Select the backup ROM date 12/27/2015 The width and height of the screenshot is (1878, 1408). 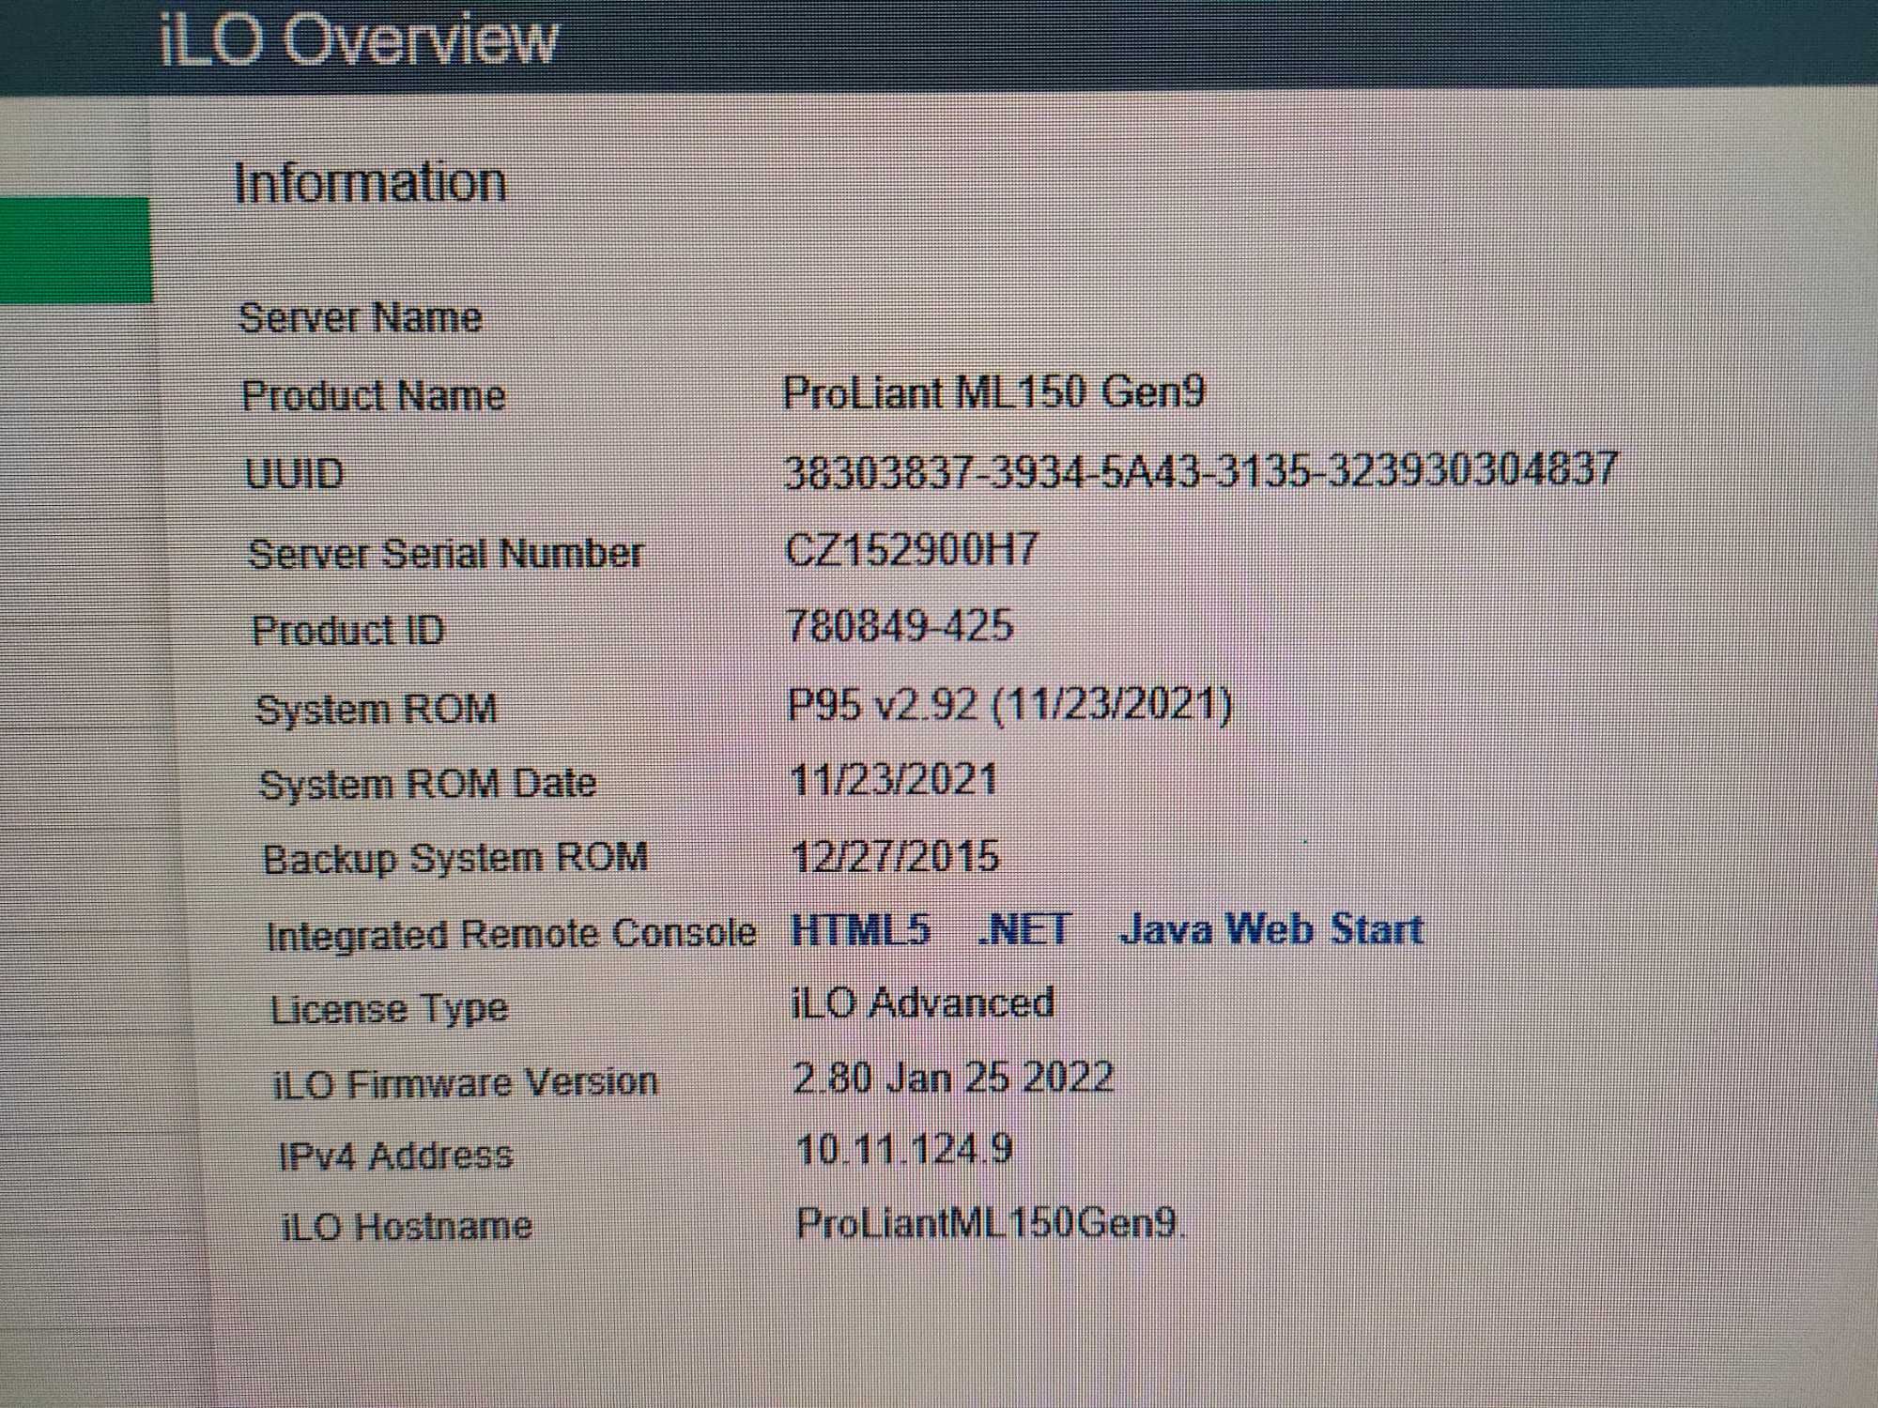pyautogui.click(x=895, y=856)
